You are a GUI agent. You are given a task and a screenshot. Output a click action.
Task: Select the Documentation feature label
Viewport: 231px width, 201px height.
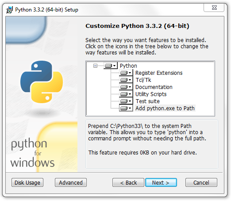coord(154,87)
